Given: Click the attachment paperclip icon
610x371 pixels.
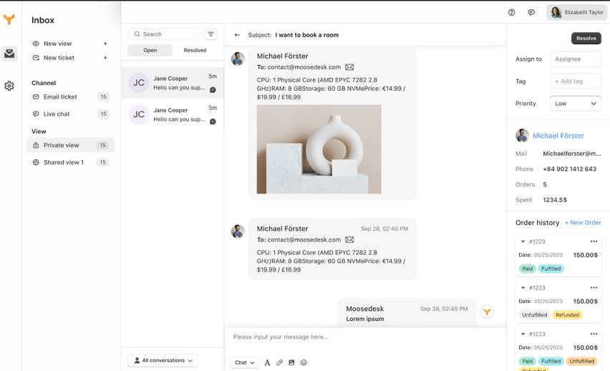Looking at the screenshot, I should [279, 362].
